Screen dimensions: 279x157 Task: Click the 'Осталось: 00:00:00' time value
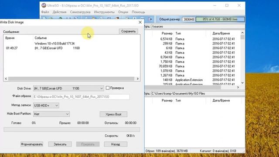click(x=131, y=123)
